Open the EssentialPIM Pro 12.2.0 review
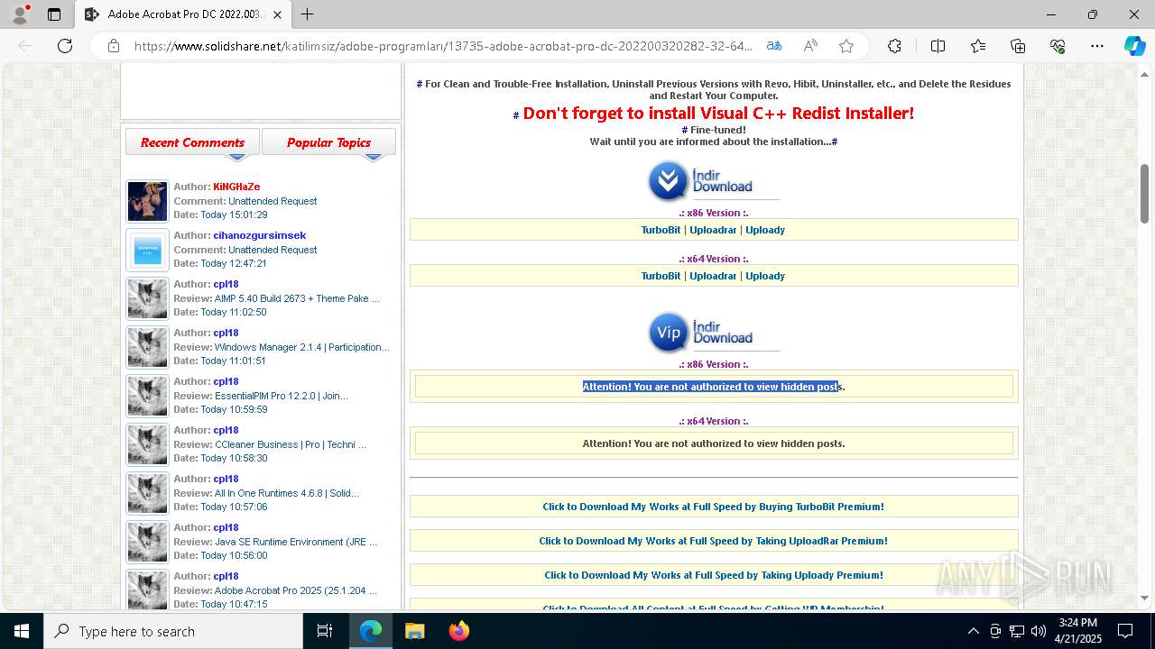 [281, 396]
